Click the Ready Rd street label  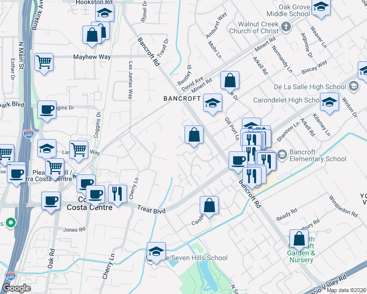click(287, 215)
